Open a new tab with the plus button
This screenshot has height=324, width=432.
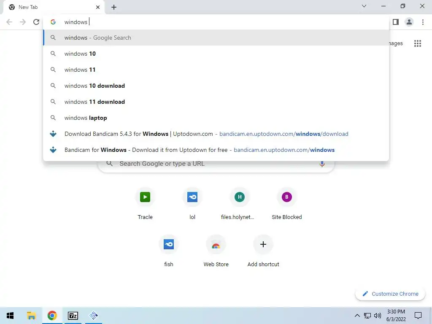[114, 7]
